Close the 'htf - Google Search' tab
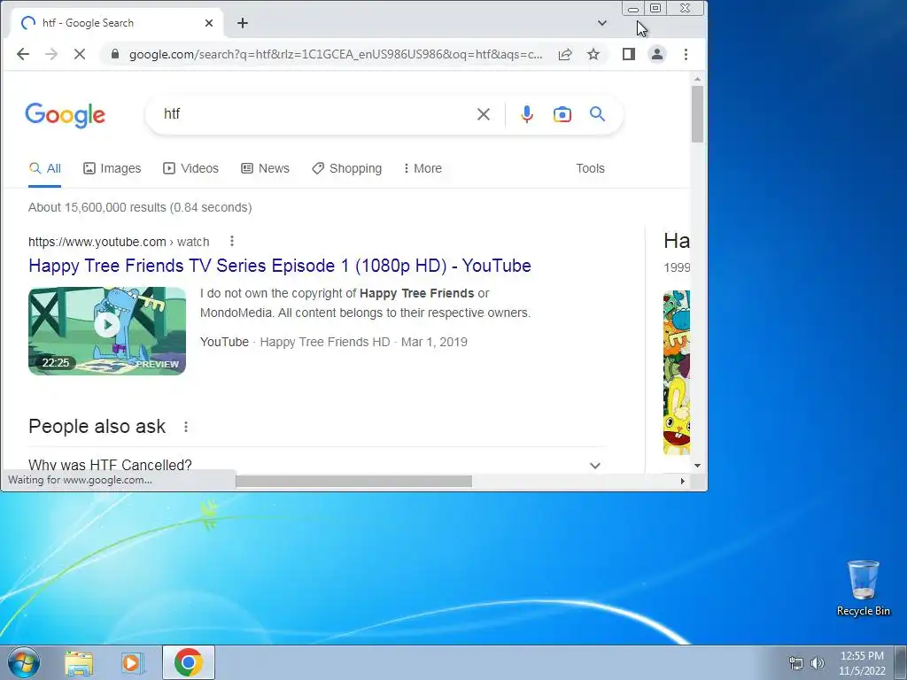This screenshot has width=907, height=680. click(209, 23)
